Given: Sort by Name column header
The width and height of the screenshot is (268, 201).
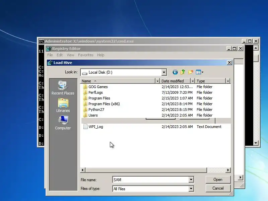Looking at the screenshot, I should pos(118,81).
